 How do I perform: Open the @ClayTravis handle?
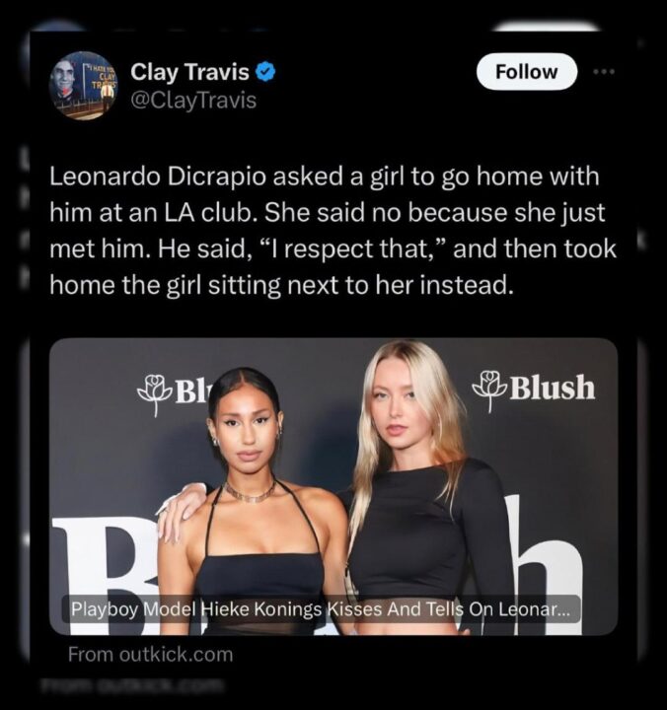[x=193, y=101]
